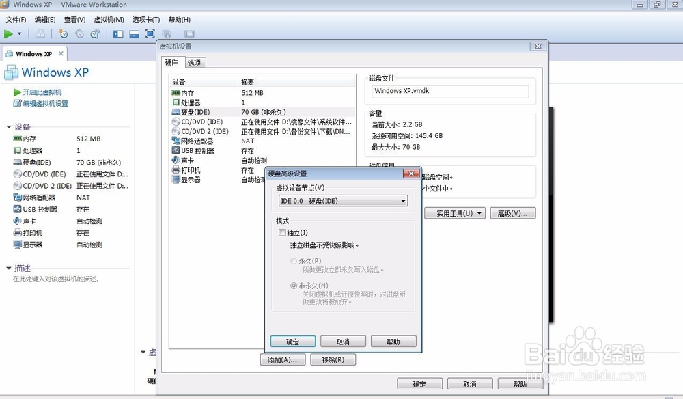Click 添加(A)... button
Screen dimensions: 683x399
pos(282,360)
